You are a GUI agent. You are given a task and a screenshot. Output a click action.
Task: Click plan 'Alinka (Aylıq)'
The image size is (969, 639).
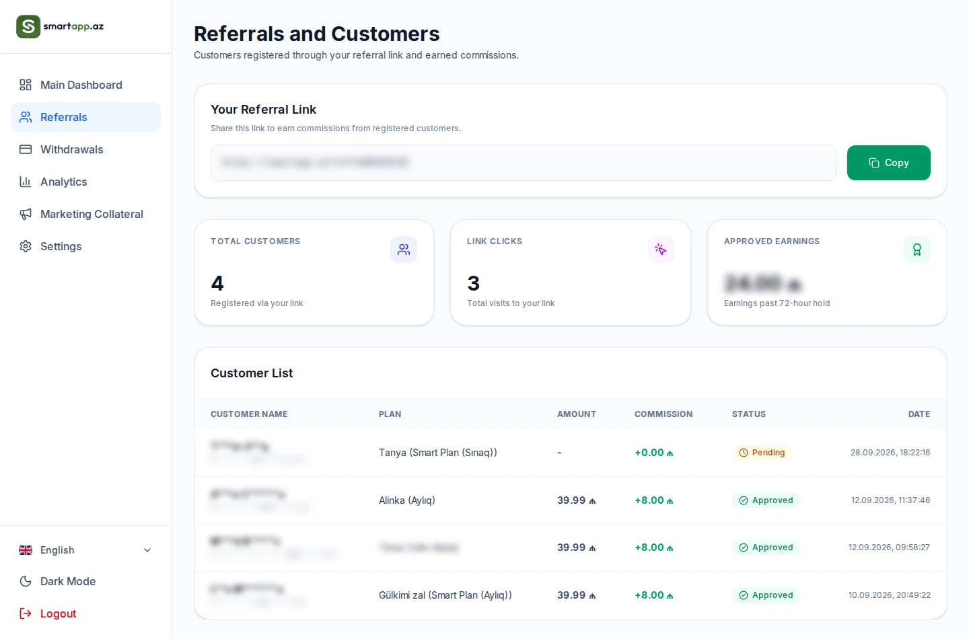[407, 500]
